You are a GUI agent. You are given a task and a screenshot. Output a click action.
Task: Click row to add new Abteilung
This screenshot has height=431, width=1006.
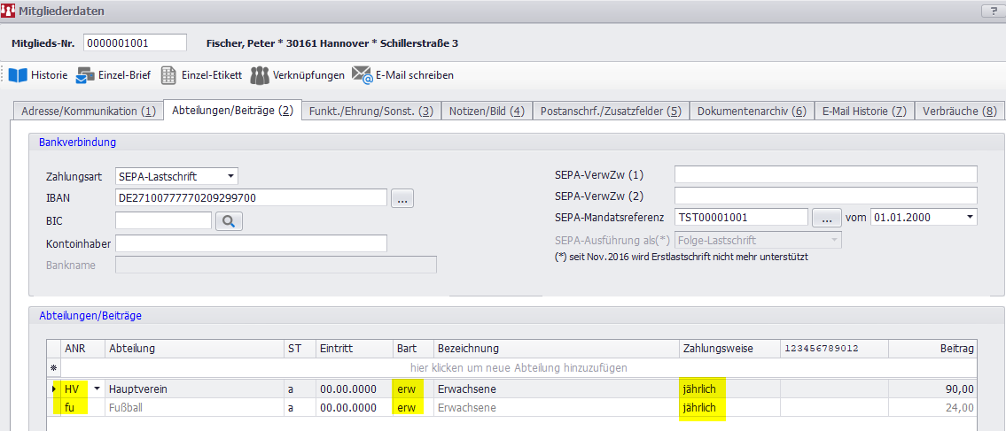pyautogui.click(x=519, y=367)
